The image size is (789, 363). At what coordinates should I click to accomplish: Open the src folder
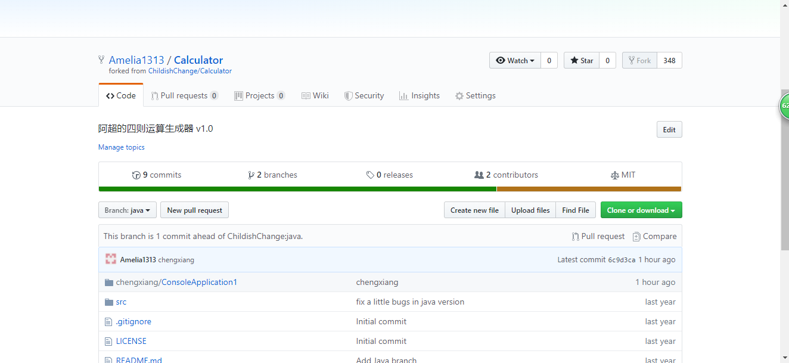click(121, 302)
